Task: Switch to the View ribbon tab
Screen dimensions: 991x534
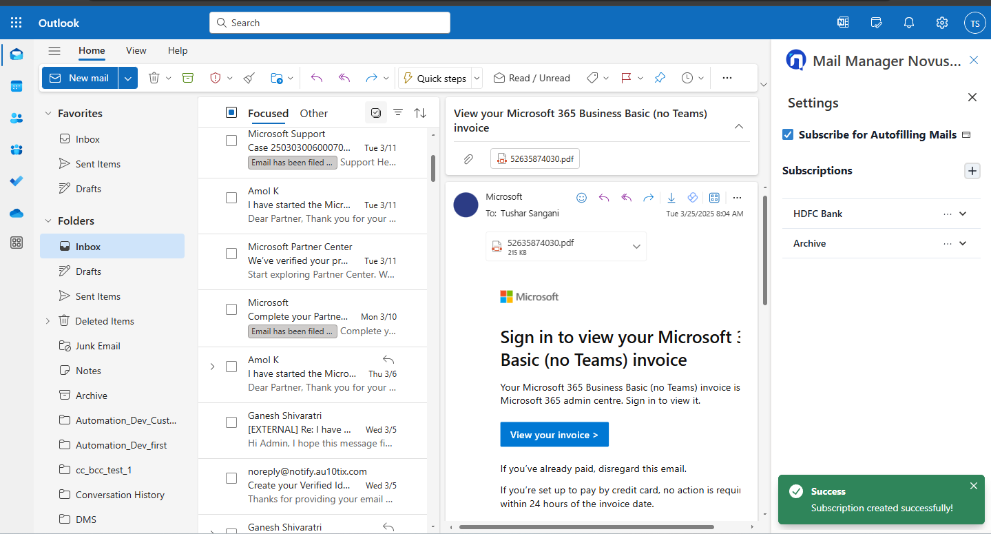Action: (x=136, y=50)
